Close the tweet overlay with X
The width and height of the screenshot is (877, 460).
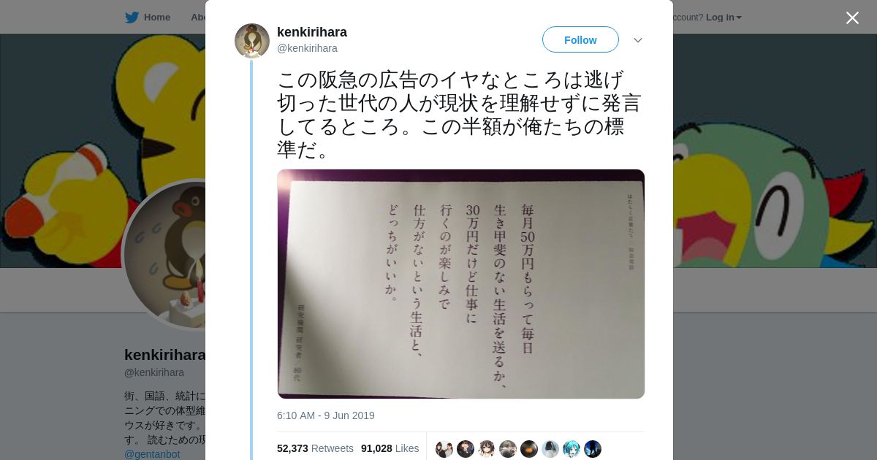(852, 18)
